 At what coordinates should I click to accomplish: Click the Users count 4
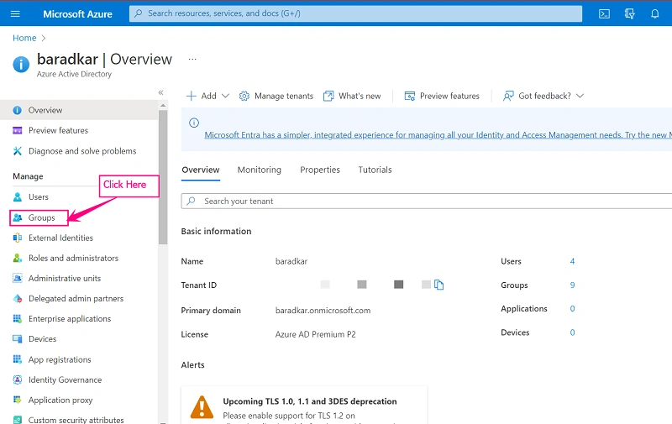[x=572, y=261]
